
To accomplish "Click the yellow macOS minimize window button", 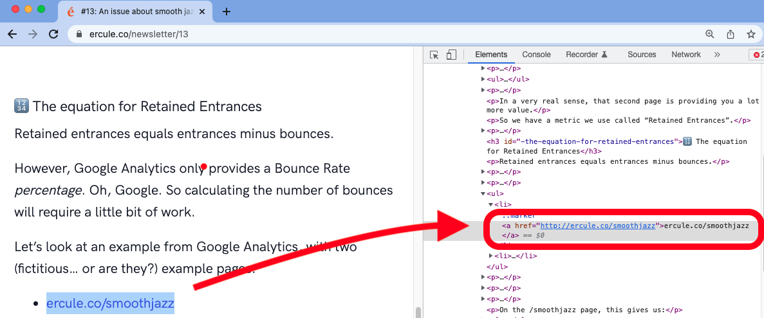I will point(28,9).
